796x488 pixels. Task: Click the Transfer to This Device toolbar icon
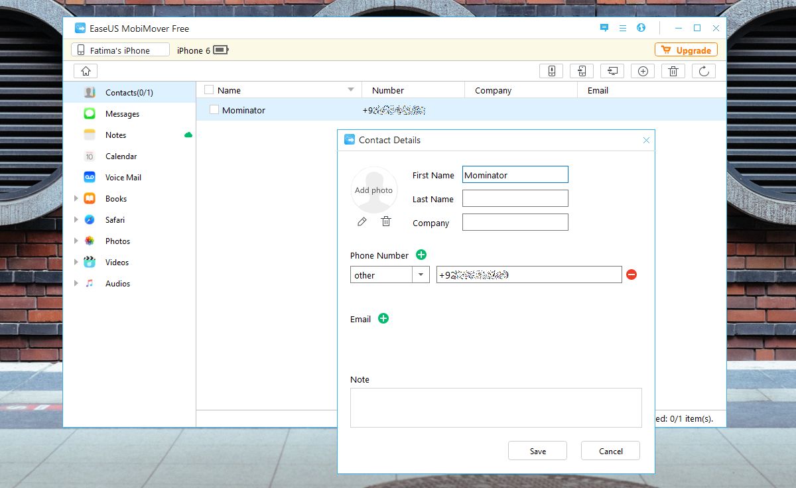click(551, 71)
